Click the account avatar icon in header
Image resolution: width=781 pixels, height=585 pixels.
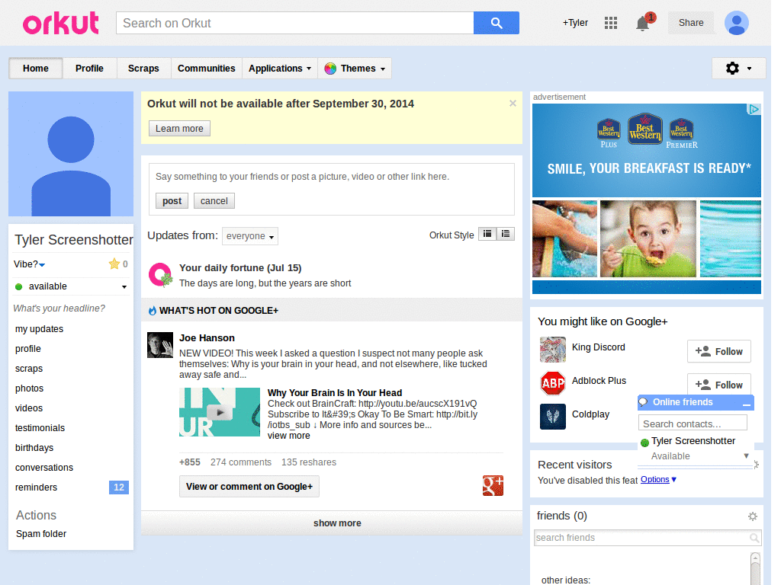tap(736, 23)
